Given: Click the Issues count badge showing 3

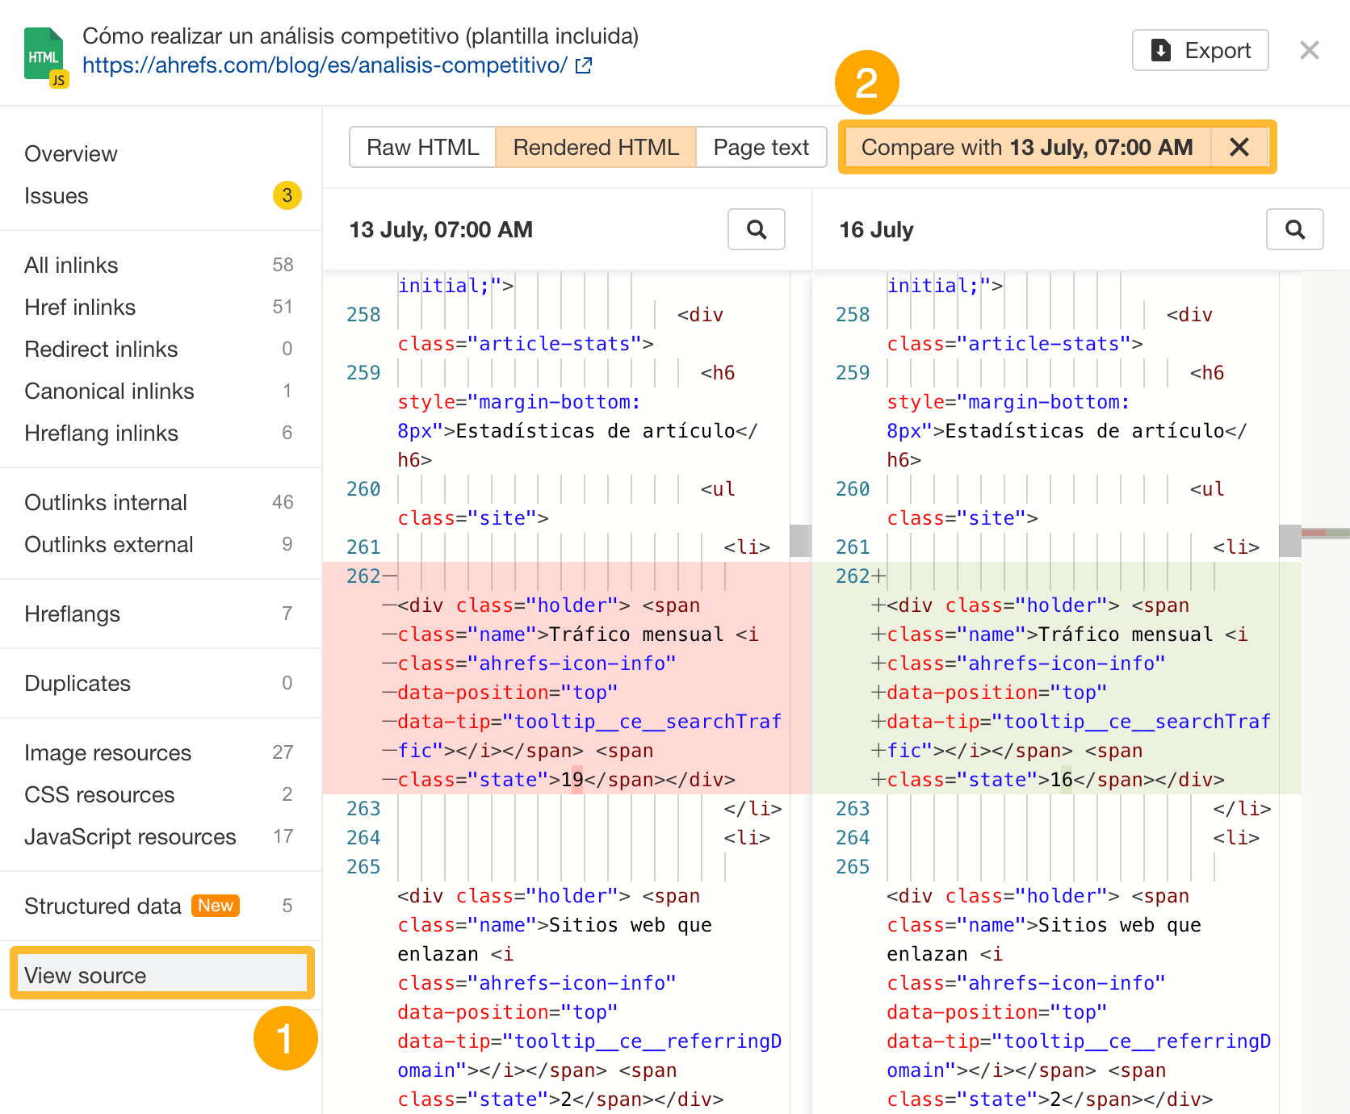Looking at the screenshot, I should [x=287, y=195].
